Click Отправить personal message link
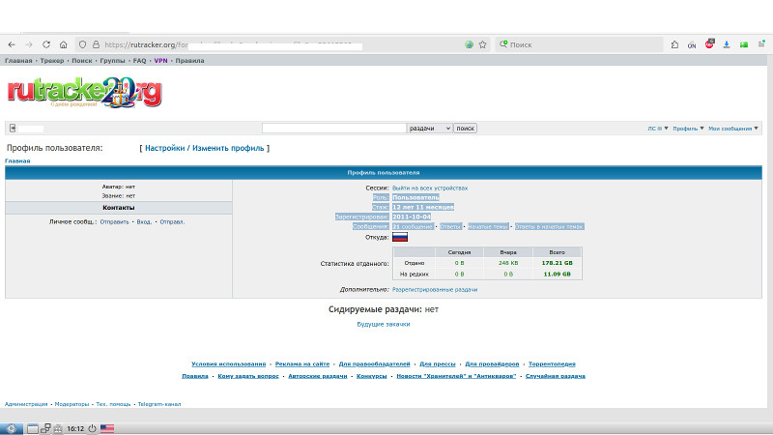This screenshot has height=435, width=773. pyautogui.click(x=114, y=222)
